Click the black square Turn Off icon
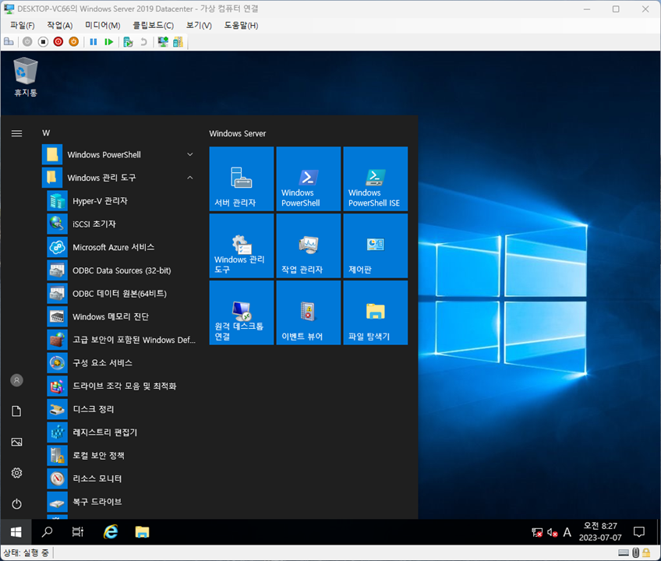Screen dimensions: 661x561 (x=43, y=42)
